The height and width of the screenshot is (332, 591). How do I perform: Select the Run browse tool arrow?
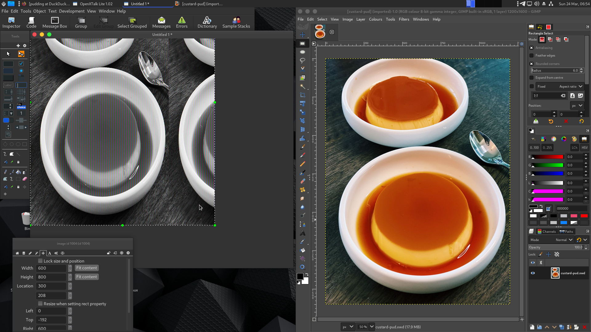click(x=8, y=54)
